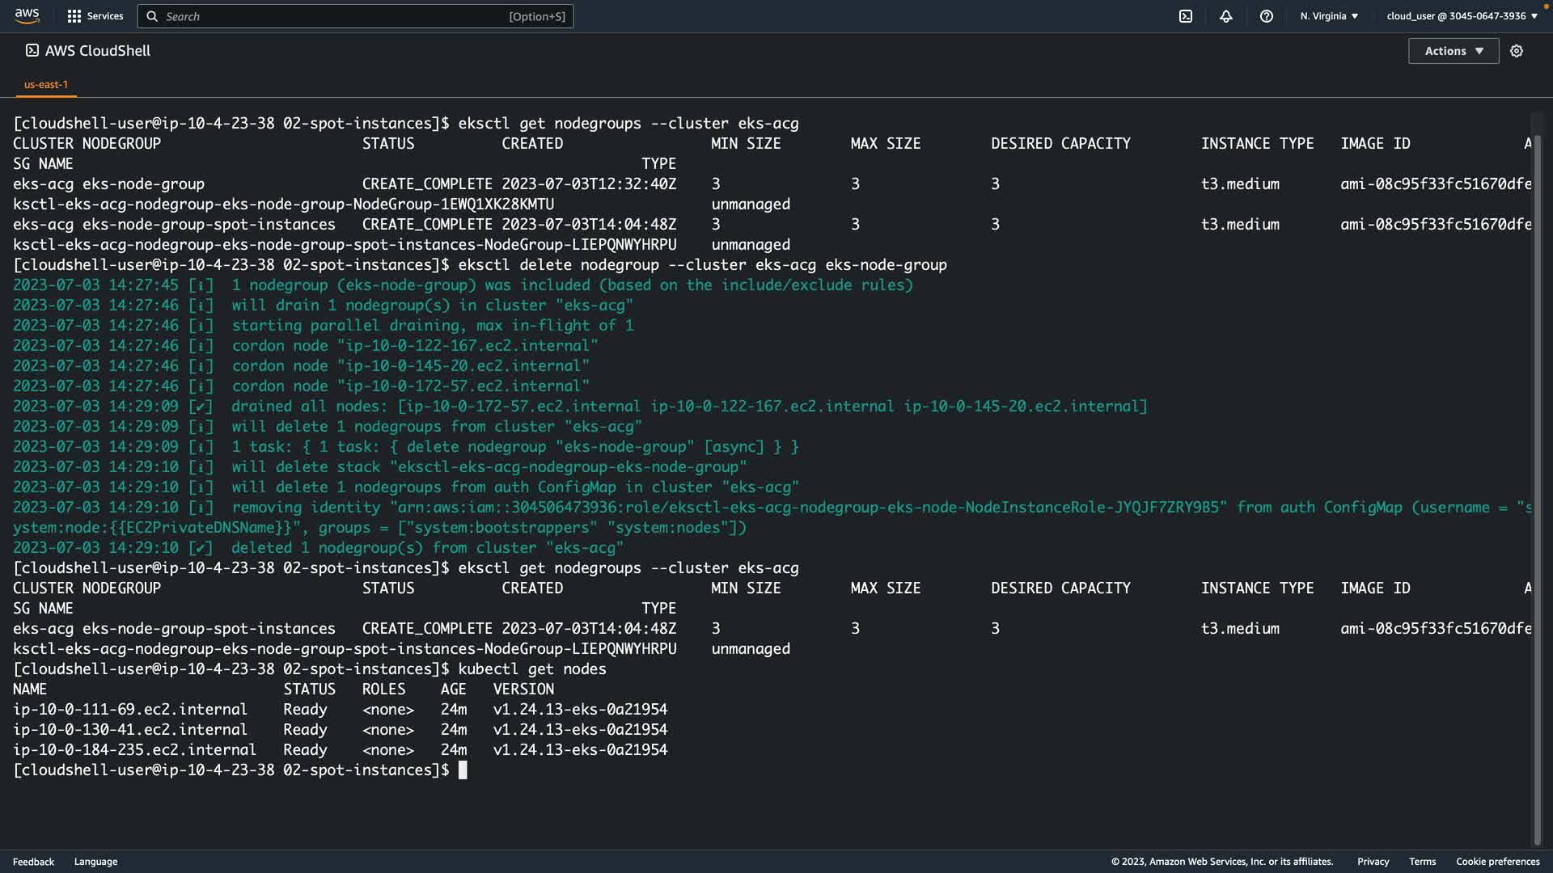
Task: Open the Privacy link
Action: point(1373,862)
